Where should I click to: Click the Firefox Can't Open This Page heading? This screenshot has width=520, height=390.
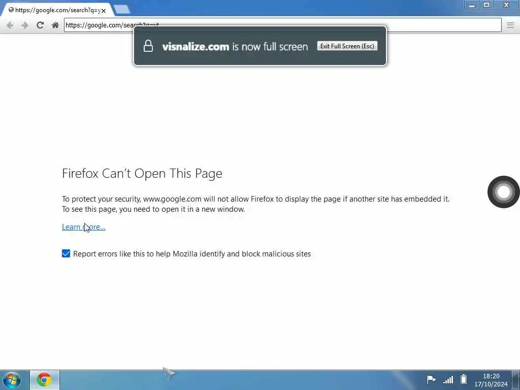[142, 174]
